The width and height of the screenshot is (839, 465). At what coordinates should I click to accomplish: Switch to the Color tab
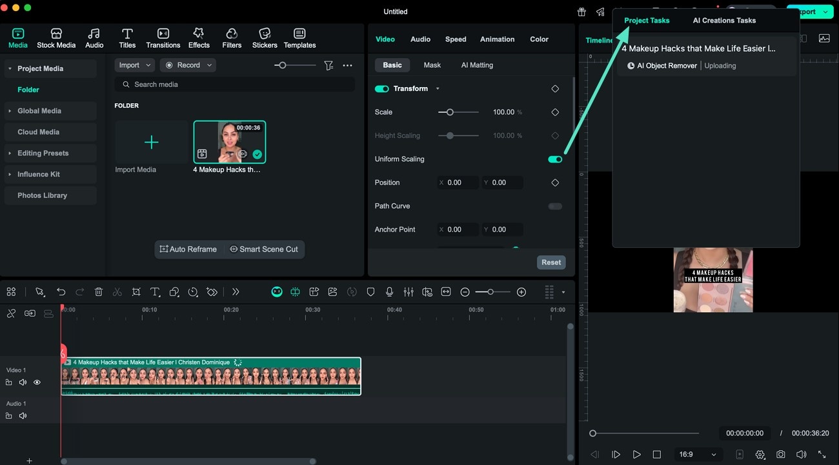coord(539,39)
